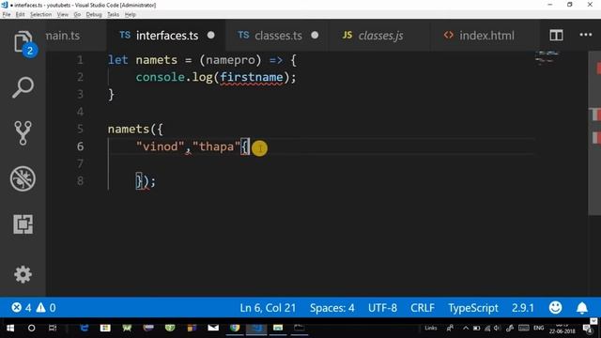Image resolution: width=601 pixels, height=338 pixels.
Task: Close classes.ts via unsaved dot
Action: click(315, 36)
